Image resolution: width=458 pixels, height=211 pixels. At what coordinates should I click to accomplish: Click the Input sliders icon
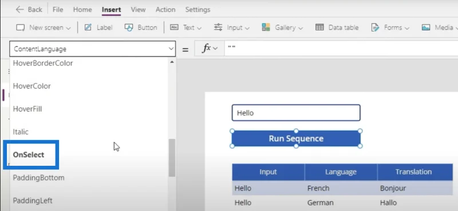pos(218,27)
